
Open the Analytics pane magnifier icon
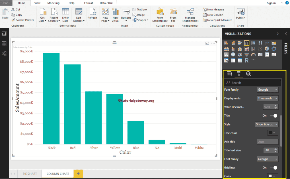(x=248, y=74)
